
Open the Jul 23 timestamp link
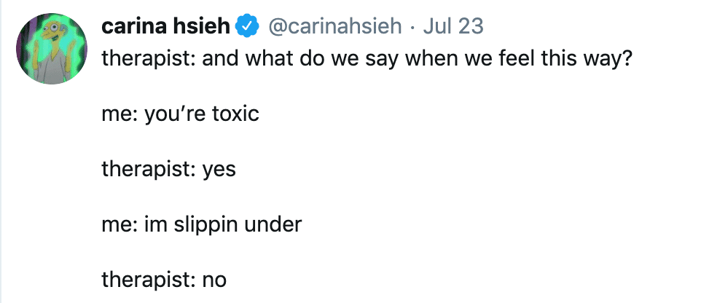click(x=453, y=27)
